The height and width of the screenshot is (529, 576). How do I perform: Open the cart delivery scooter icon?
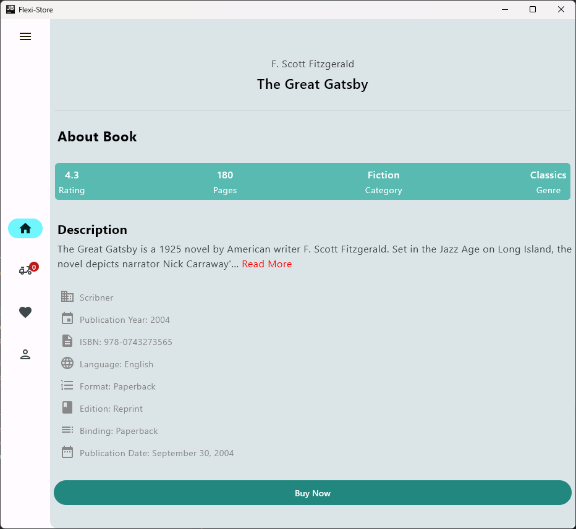(25, 270)
